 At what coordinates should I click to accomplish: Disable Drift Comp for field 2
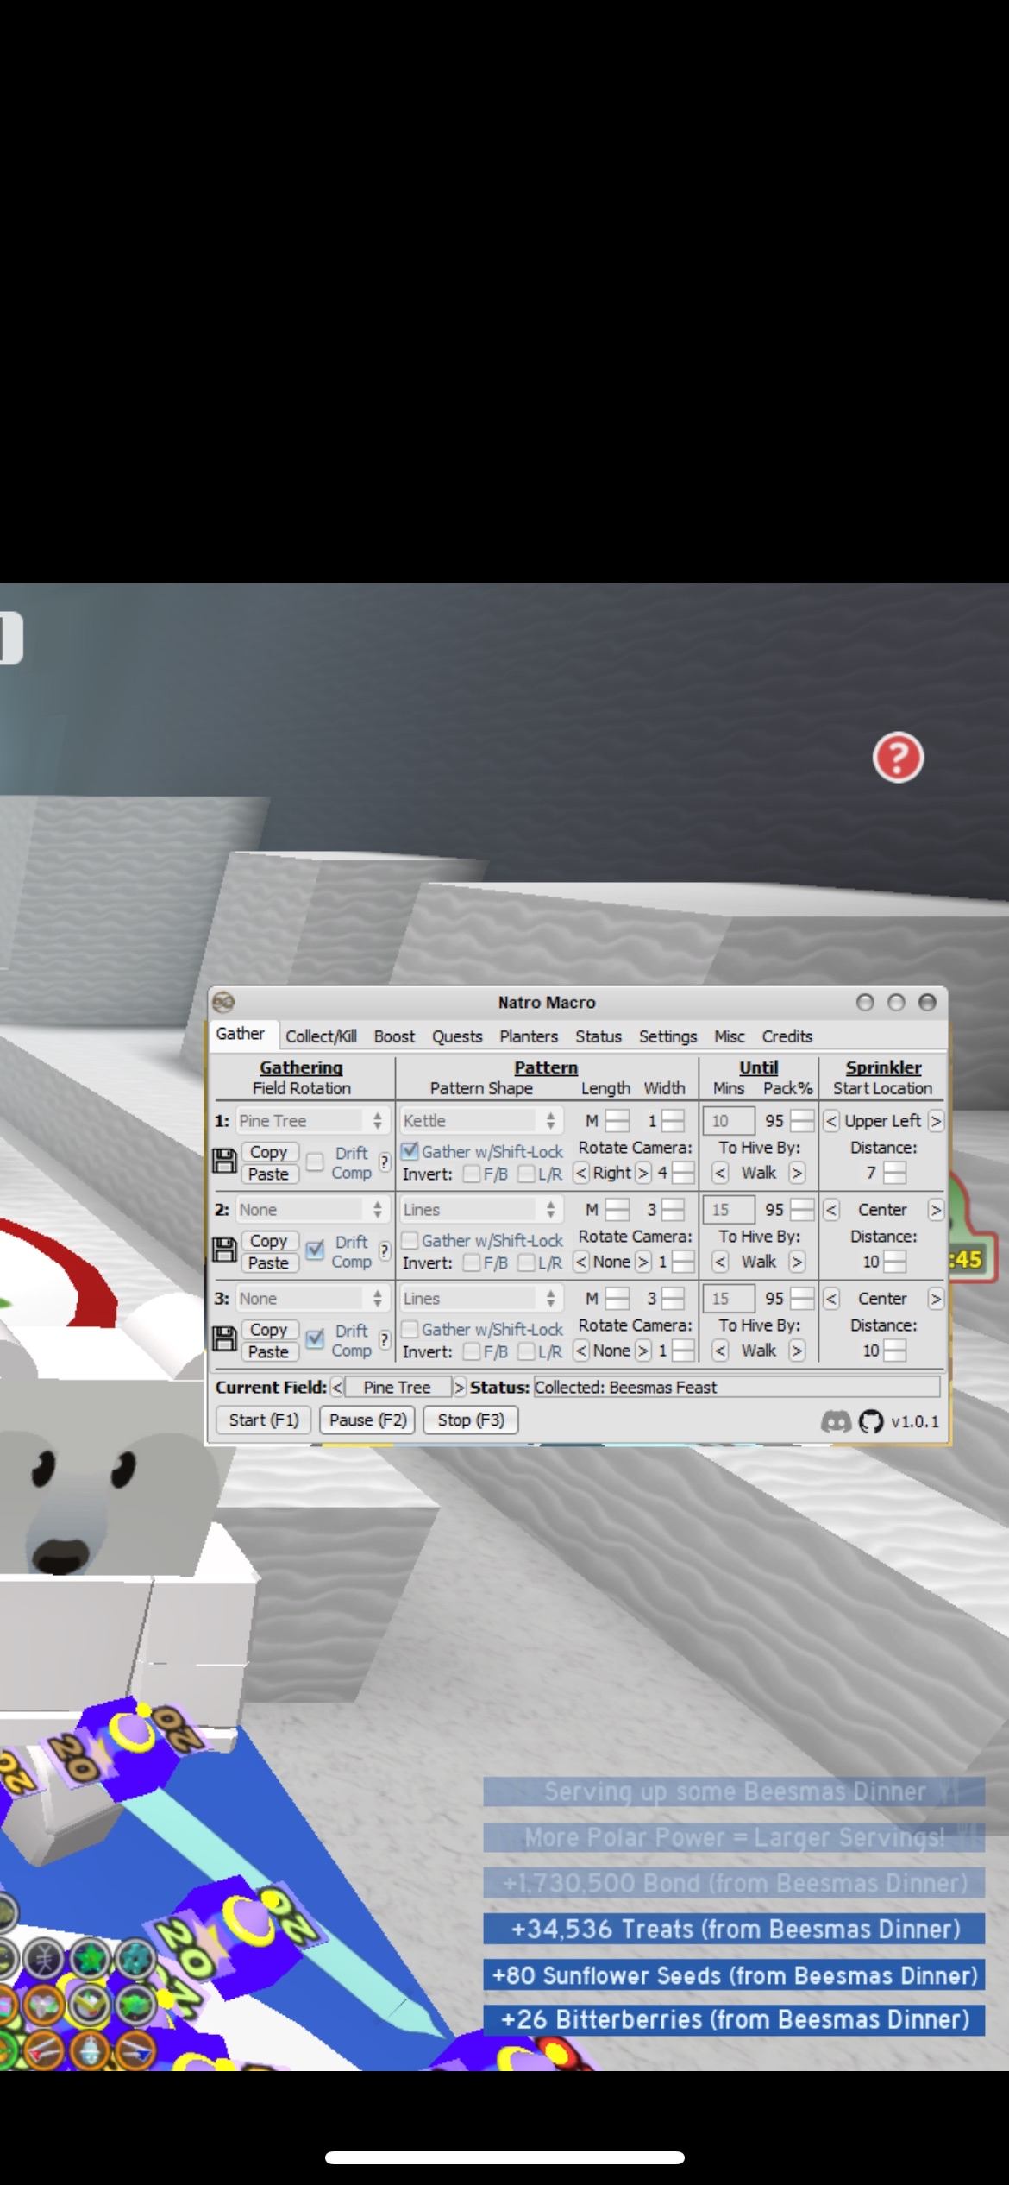point(316,1250)
